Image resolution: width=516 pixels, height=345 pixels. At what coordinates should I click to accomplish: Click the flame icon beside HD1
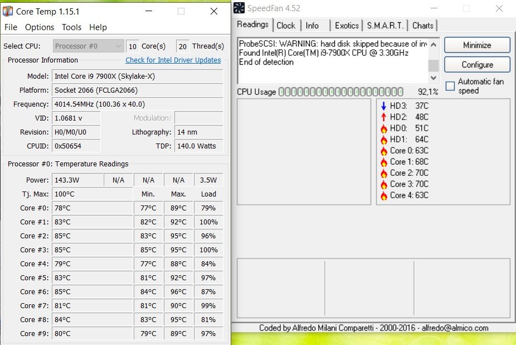(384, 140)
